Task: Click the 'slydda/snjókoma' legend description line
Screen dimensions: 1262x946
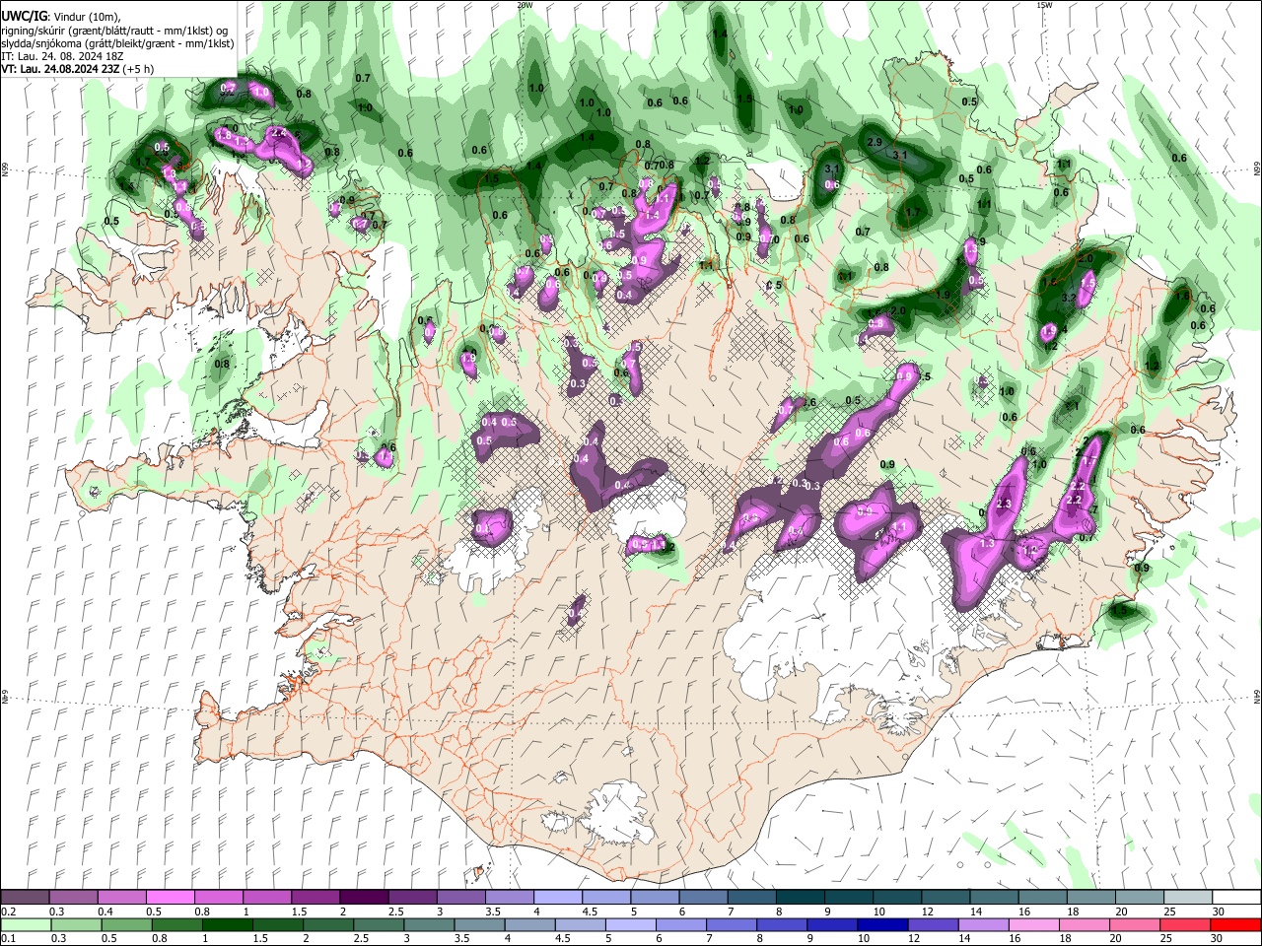Action: [x=117, y=43]
